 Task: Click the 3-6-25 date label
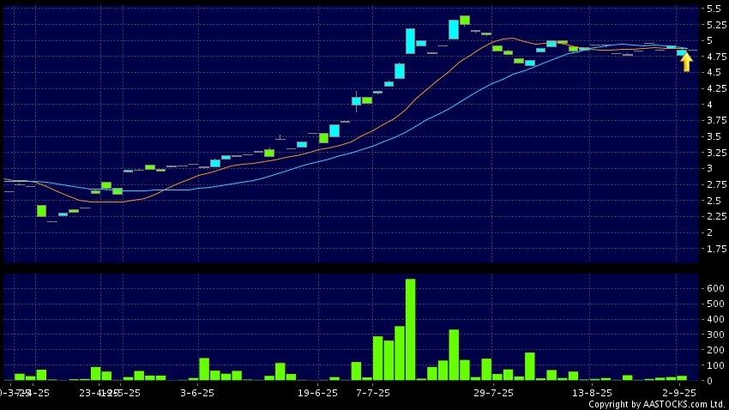click(x=197, y=393)
